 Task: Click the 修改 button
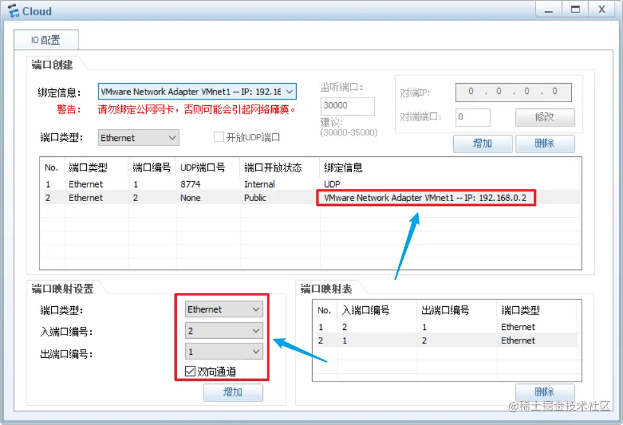tap(544, 117)
